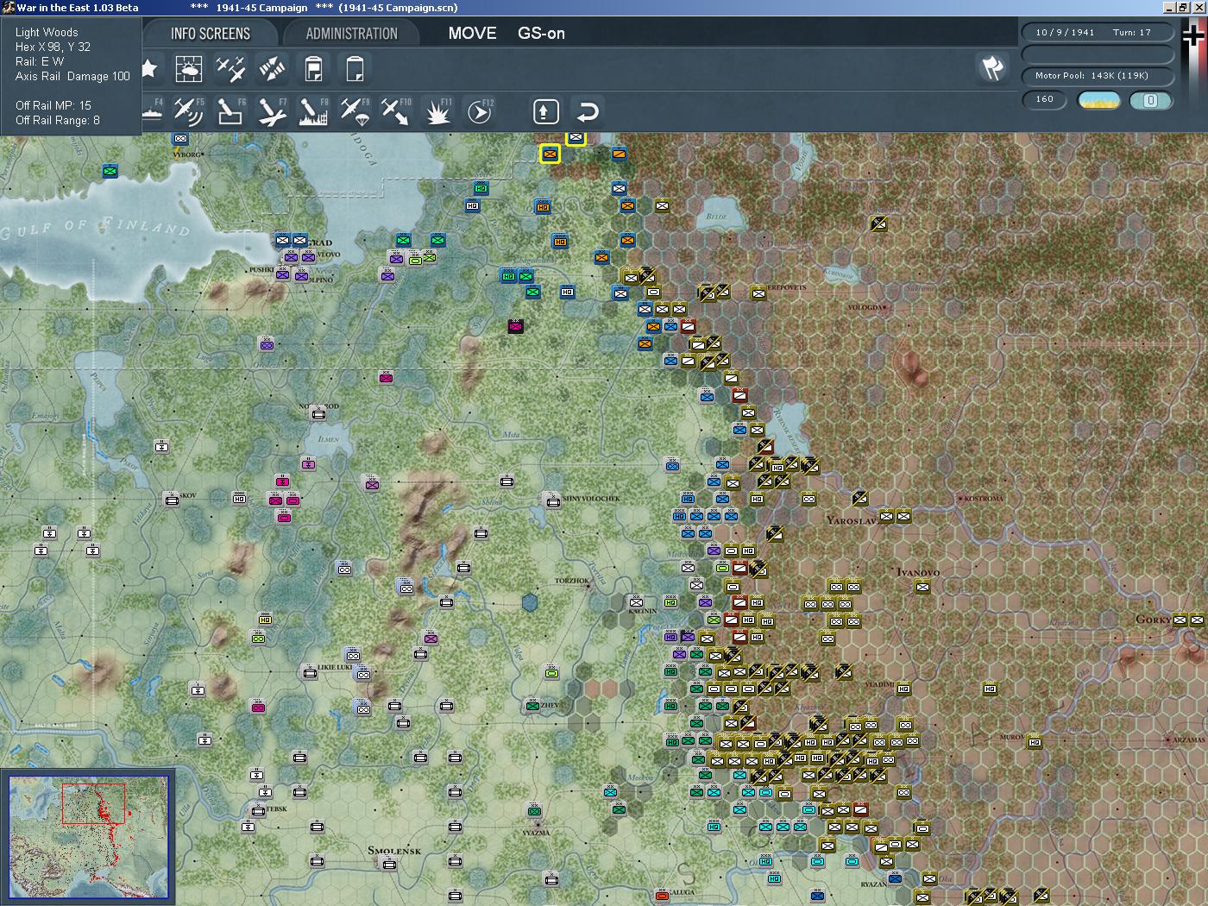
Task: Click the light blue 0 indicator
Action: (1150, 100)
